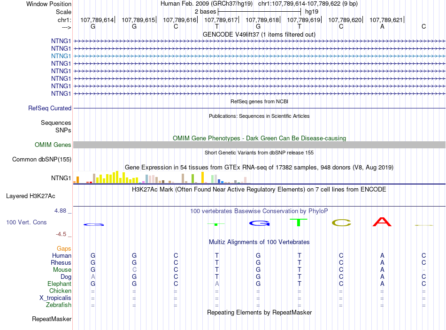Click the 2 bases scale bar
Viewport: 446px width, 330px height.
(260, 12)
